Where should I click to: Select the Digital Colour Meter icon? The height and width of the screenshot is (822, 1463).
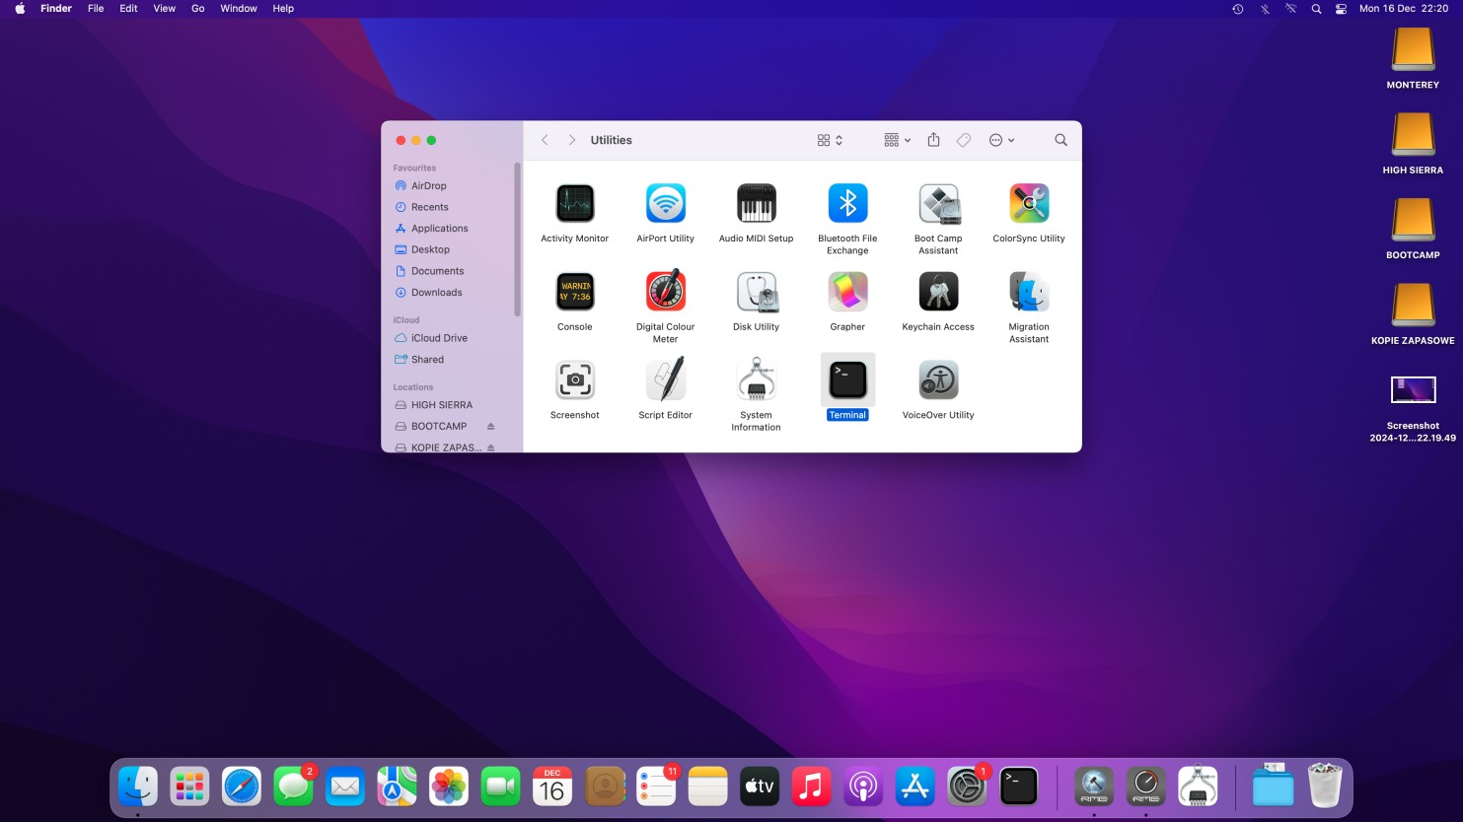click(x=666, y=292)
